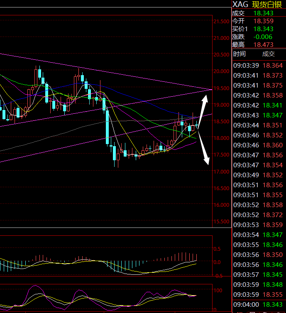Select the 09:03:41 tick row at 18.375

click(258, 86)
